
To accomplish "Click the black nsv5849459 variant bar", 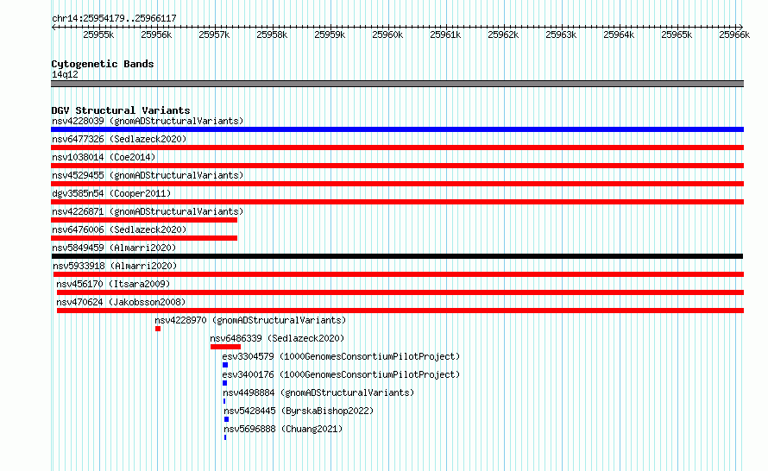I will tap(397, 256).
